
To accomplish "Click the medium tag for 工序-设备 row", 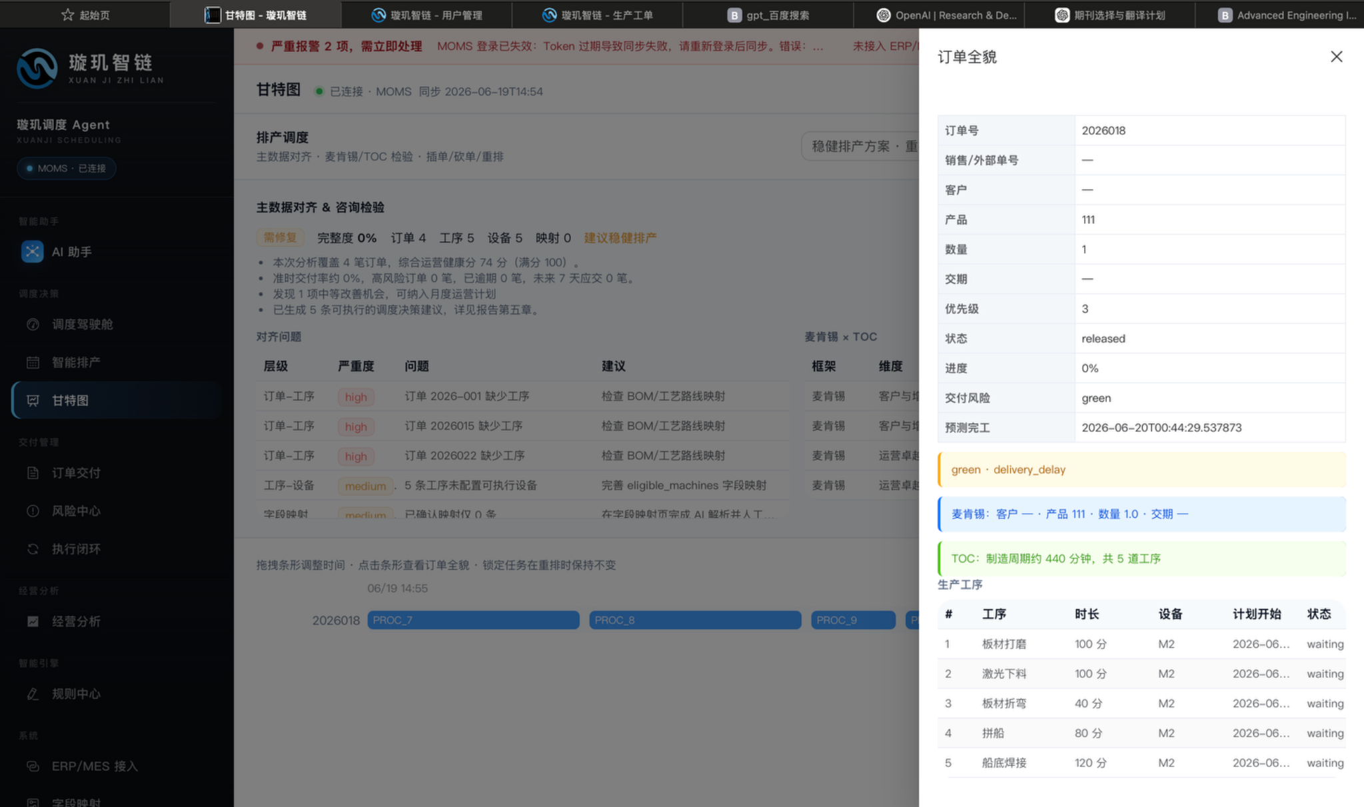I will click(x=365, y=486).
